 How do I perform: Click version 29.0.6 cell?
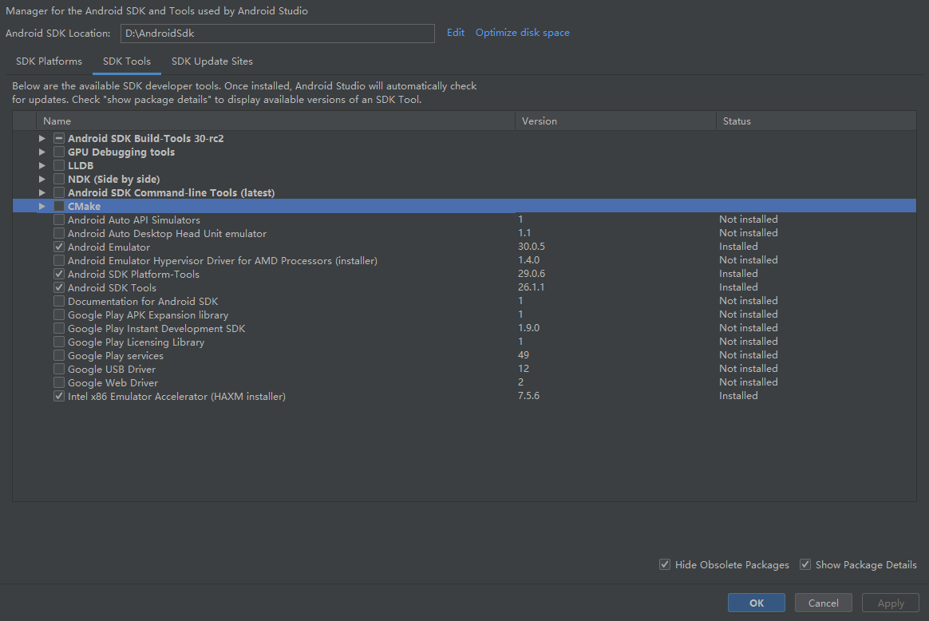[x=532, y=274]
